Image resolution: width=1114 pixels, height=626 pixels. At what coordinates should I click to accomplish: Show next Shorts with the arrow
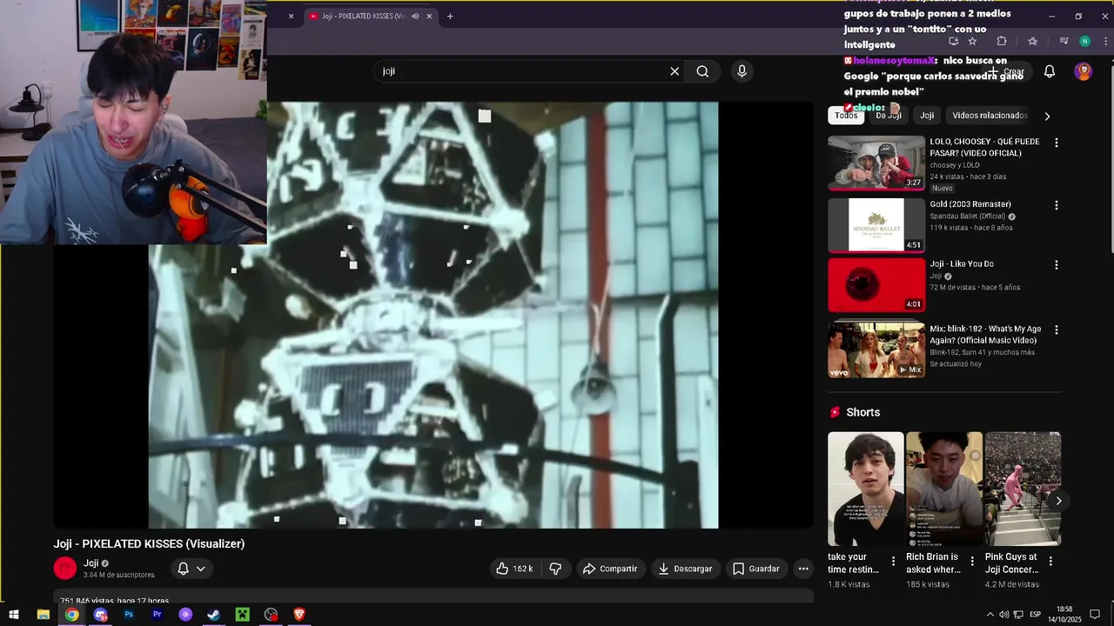(1058, 501)
